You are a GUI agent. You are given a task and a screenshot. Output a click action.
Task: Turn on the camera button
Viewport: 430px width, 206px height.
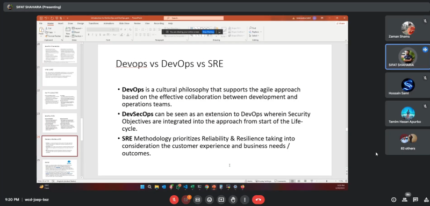click(x=185, y=200)
